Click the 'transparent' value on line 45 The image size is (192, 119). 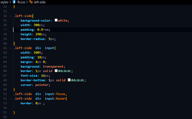[53, 66]
